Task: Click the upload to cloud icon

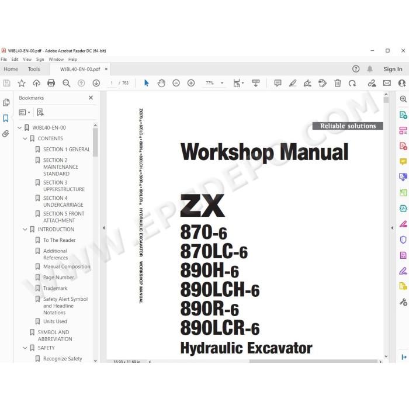Action: pyautogui.click(x=36, y=83)
